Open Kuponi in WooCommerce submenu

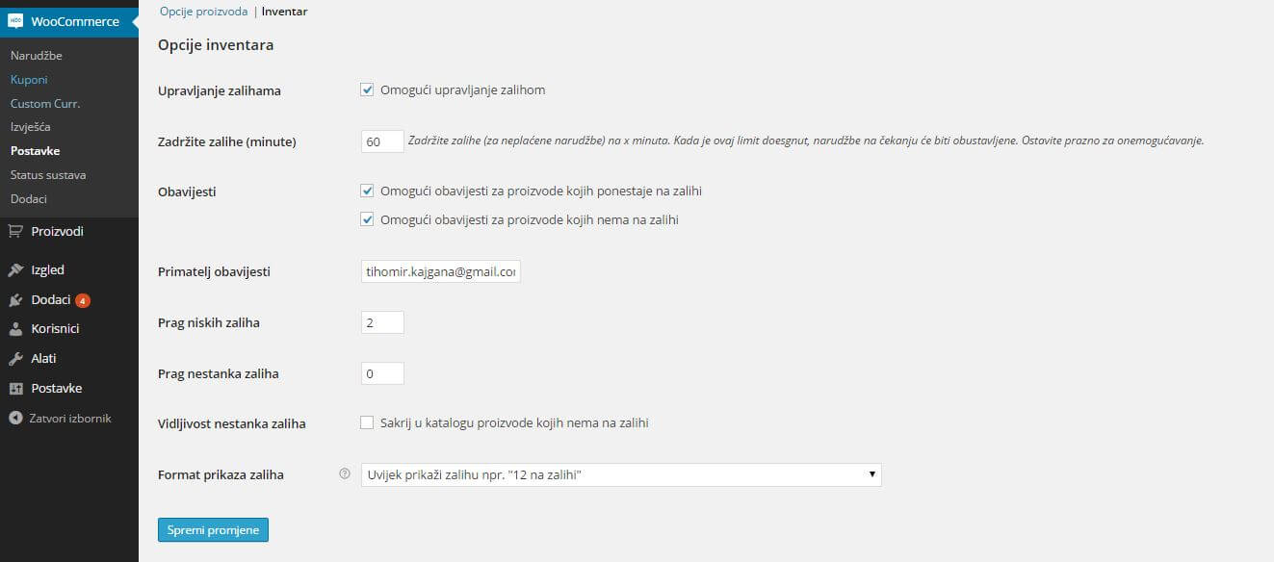[x=29, y=80]
